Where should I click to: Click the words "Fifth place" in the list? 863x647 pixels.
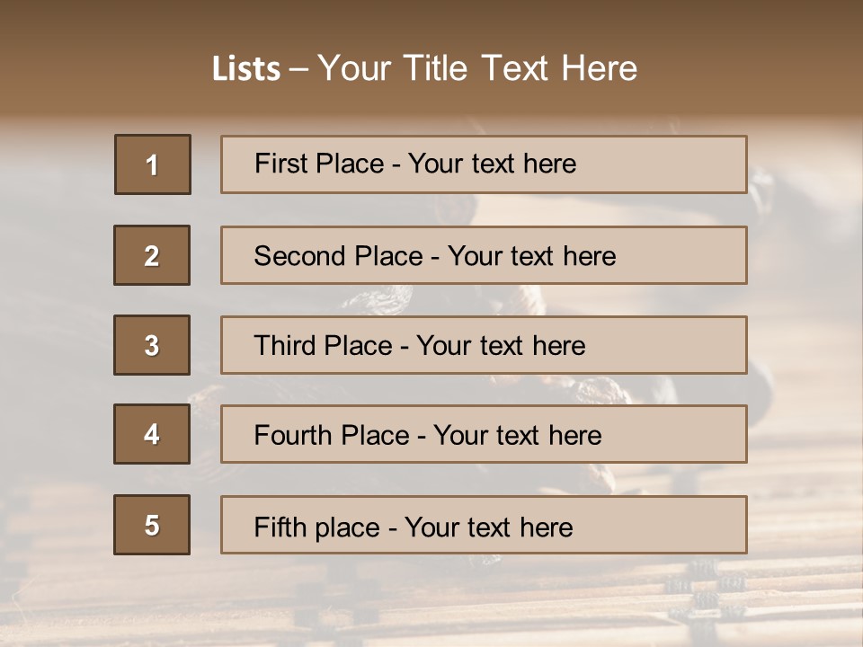316,527
